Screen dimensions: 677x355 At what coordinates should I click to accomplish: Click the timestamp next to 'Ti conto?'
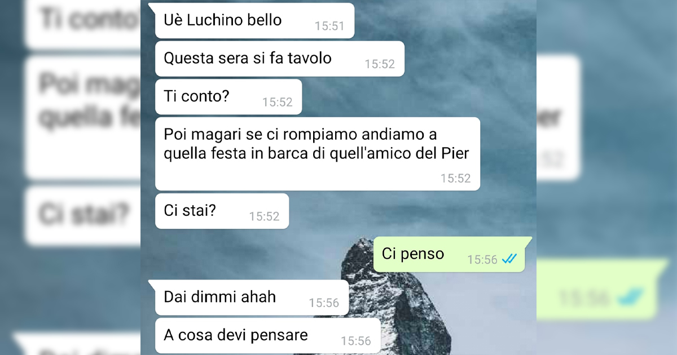point(277,102)
